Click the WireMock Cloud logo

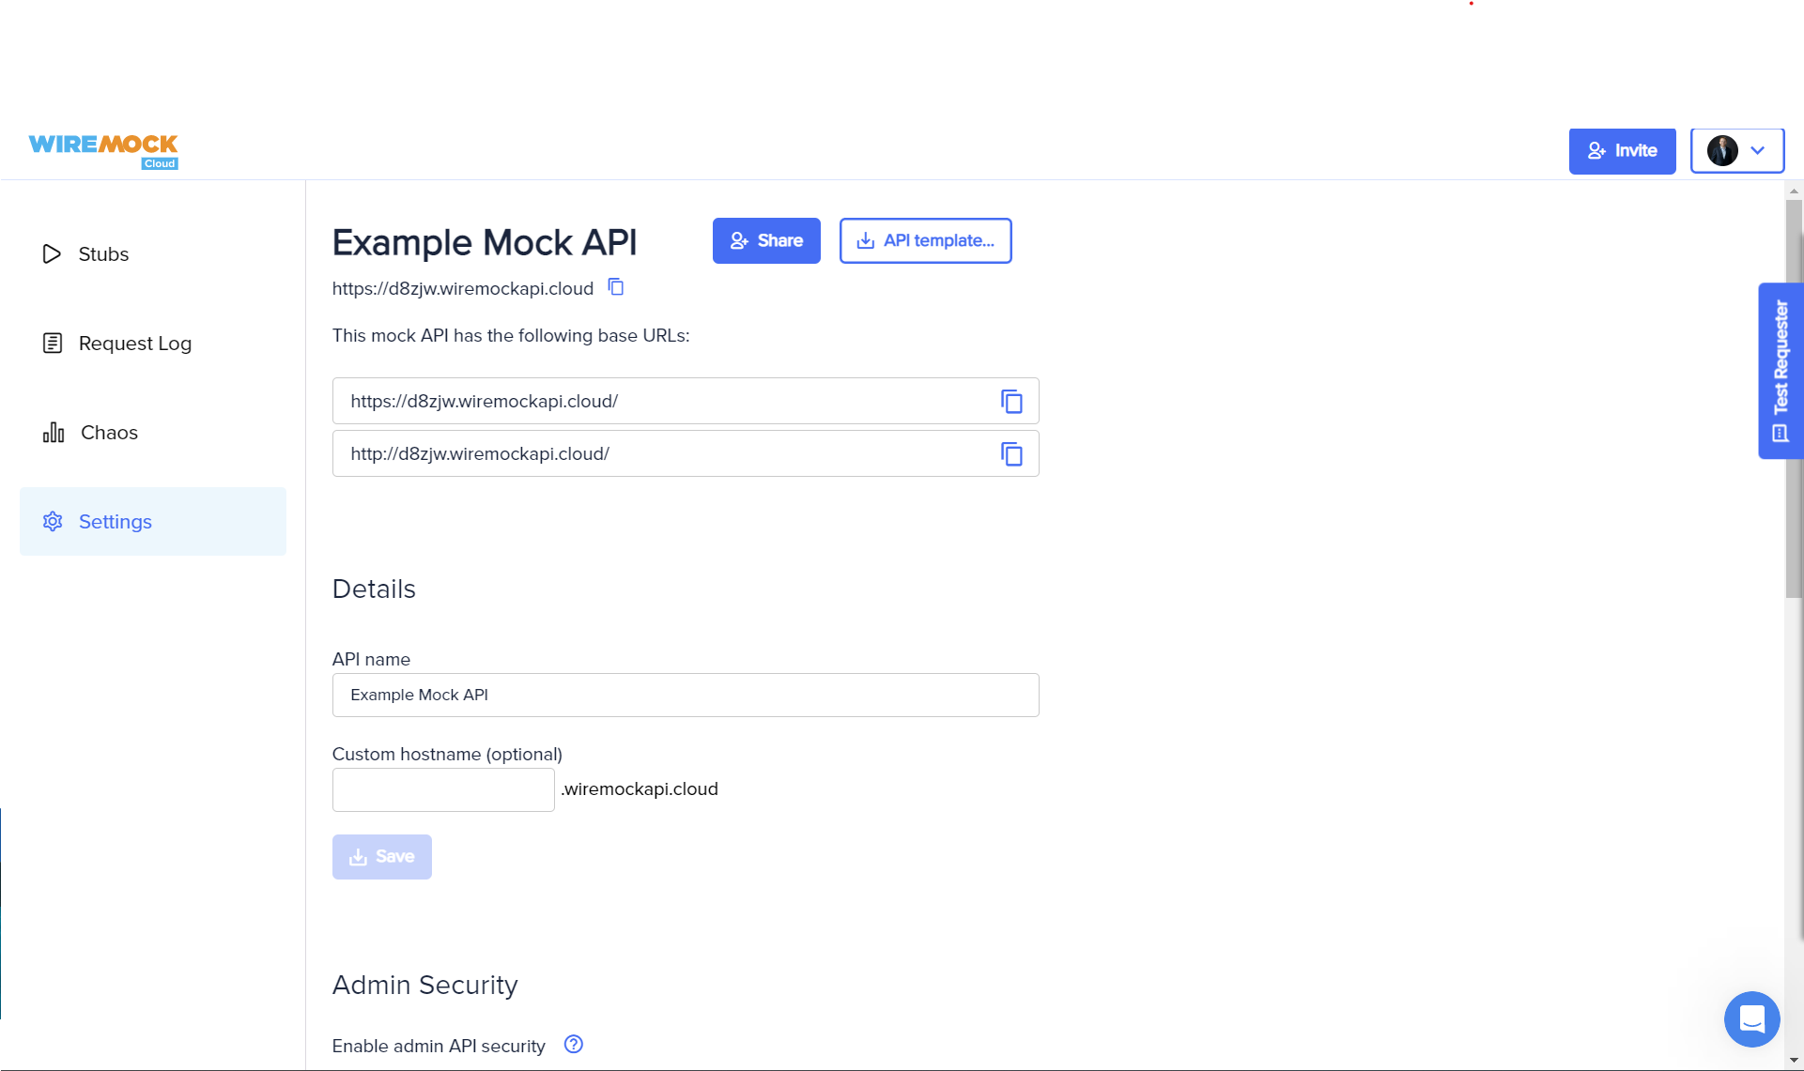[103, 151]
